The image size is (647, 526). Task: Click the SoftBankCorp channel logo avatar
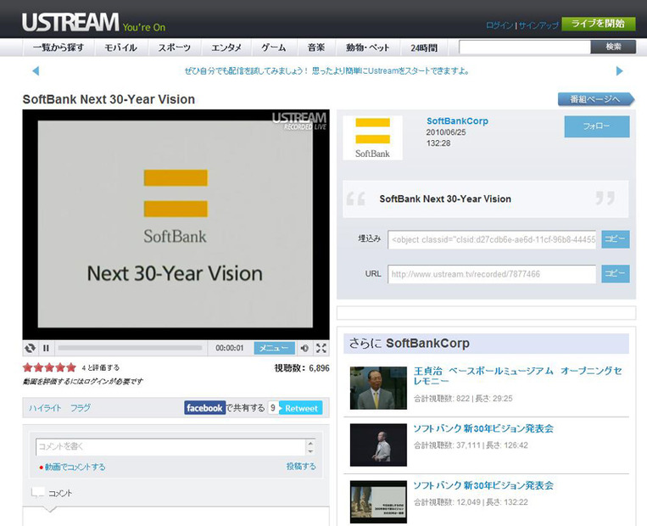(x=372, y=137)
